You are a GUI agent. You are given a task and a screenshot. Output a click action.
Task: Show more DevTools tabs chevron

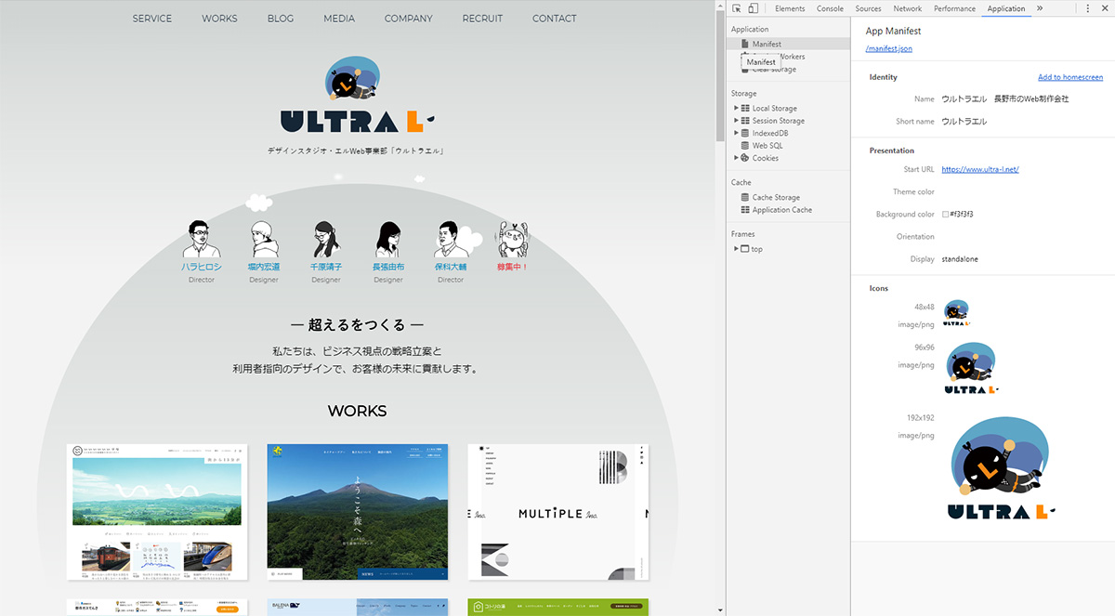click(1039, 8)
